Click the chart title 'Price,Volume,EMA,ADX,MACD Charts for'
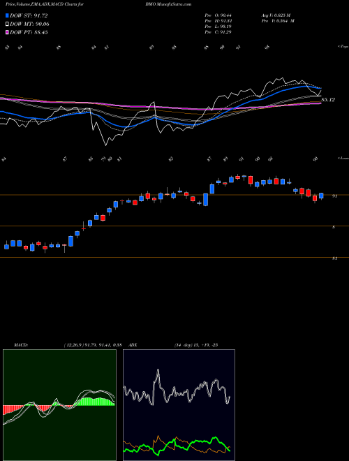 [44, 4]
